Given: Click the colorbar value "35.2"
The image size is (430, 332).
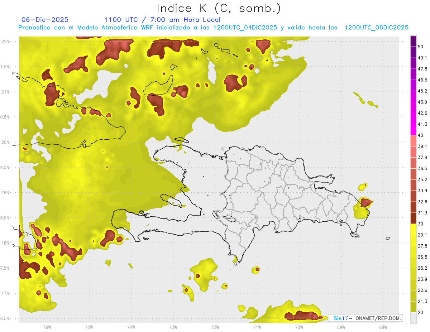Looking at the screenshot, I should coord(422,179).
